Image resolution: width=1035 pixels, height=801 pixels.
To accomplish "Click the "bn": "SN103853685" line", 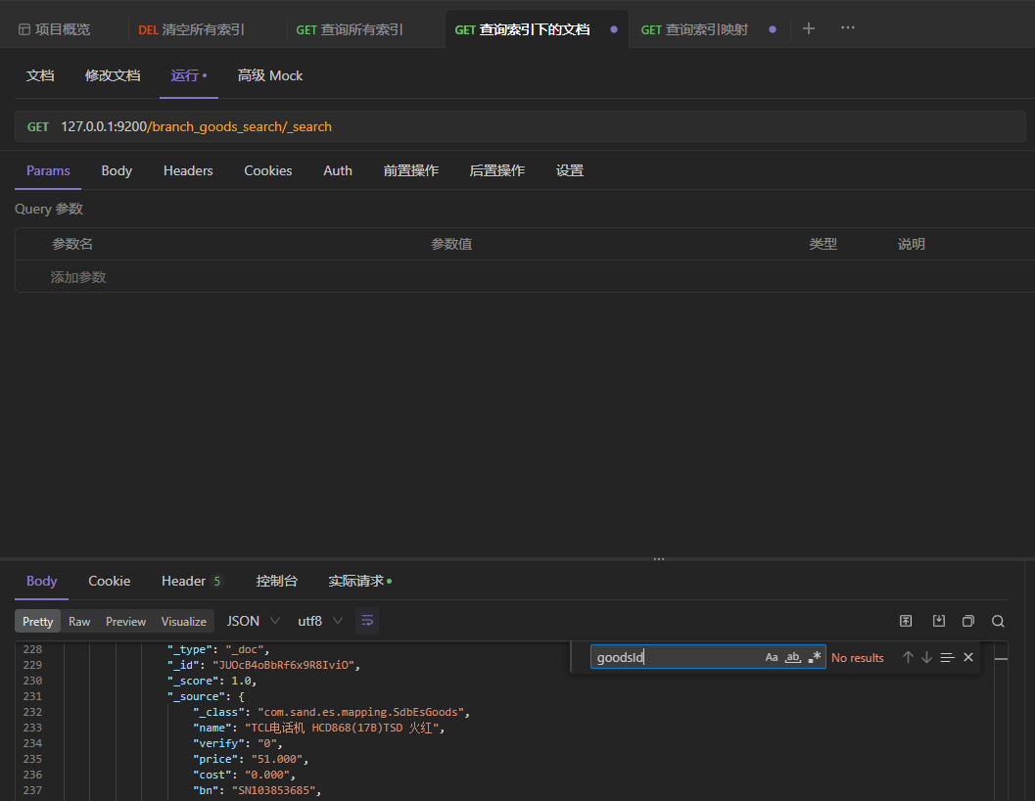I will point(257,790).
